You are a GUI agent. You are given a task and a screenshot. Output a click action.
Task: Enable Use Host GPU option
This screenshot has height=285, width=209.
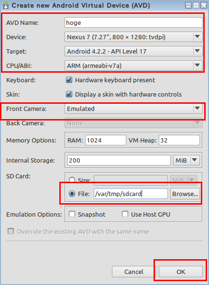[x=125, y=214]
